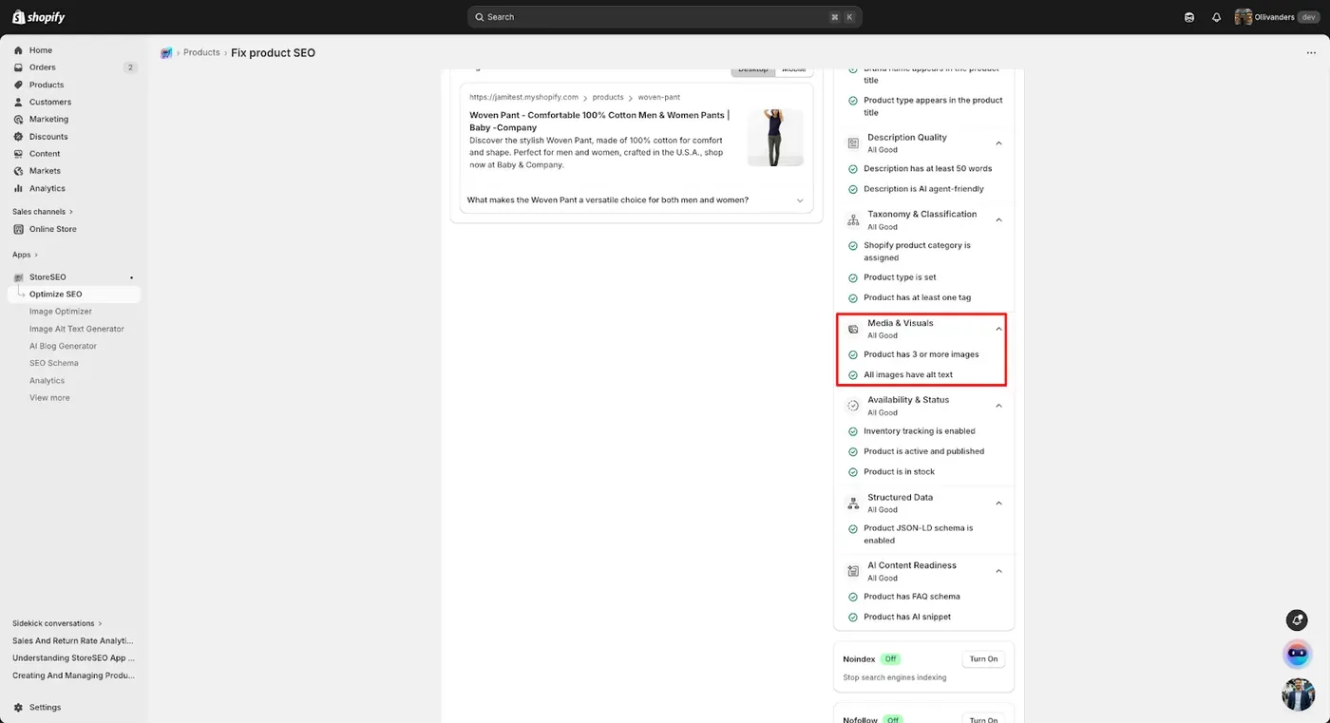Viewport: 1330px width, 723px height.
Task: Click the Description Quality section icon
Action: [x=853, y=143]
